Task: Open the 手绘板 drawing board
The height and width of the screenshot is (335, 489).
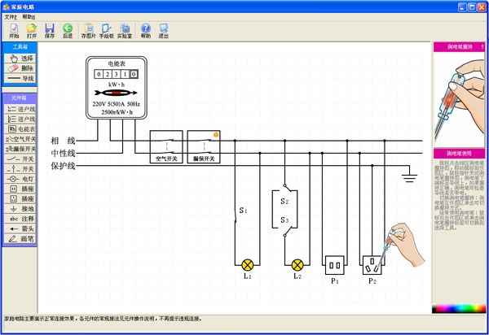Action: 107,32
